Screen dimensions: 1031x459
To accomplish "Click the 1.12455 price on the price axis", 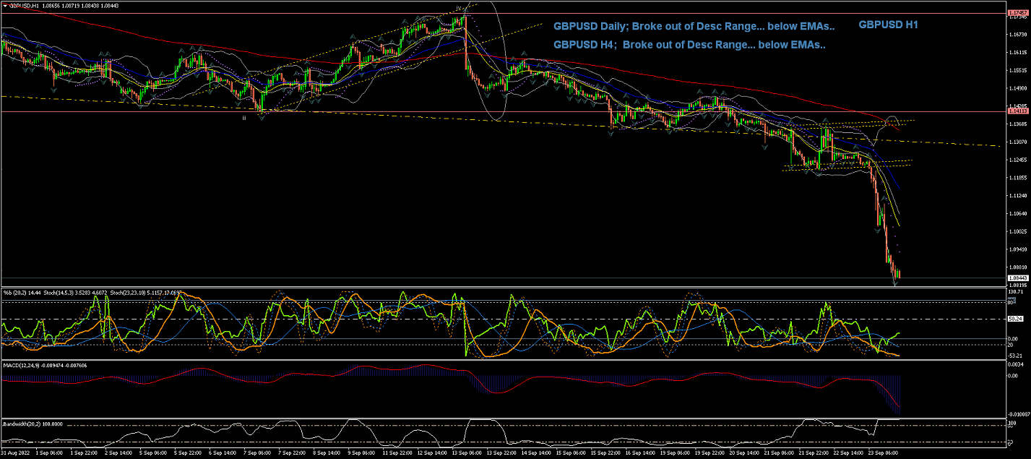I will [x=1017, y=160].
